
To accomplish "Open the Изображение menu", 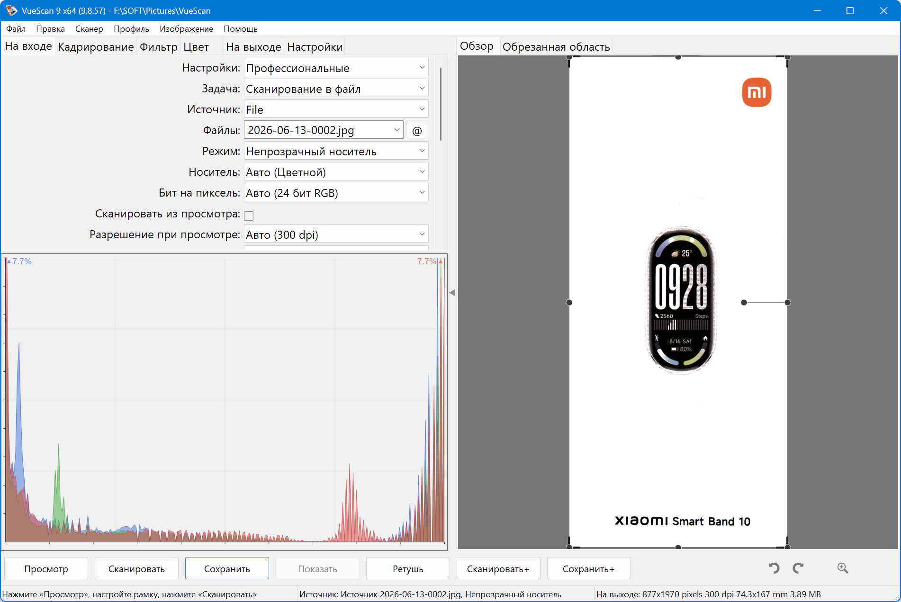I will click(186, 29).
